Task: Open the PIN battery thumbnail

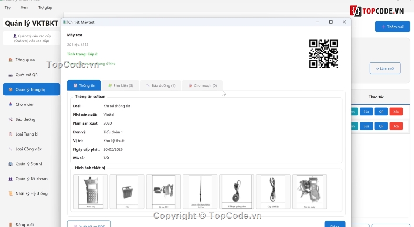Action: tap(127, 192)
